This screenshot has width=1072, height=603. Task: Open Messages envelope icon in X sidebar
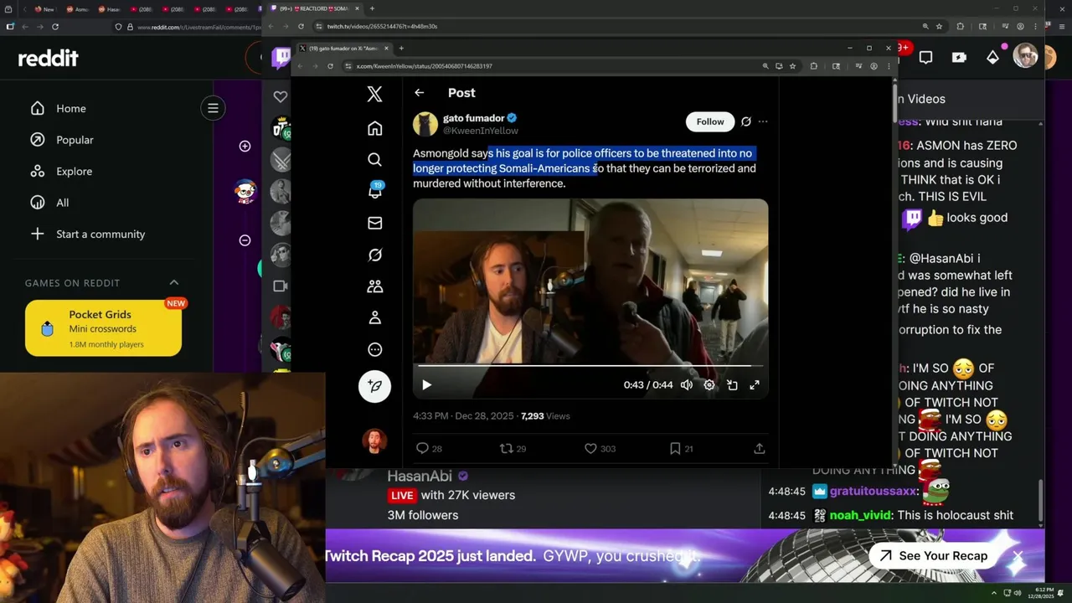pos(374,223)
